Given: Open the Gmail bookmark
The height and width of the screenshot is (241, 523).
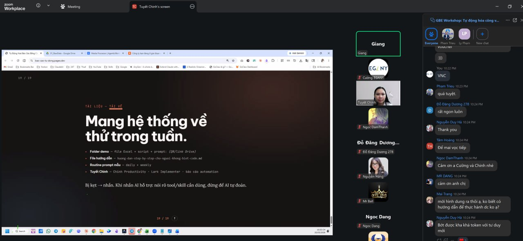Looking at the screenshot, I should click(x=8, y=67).
